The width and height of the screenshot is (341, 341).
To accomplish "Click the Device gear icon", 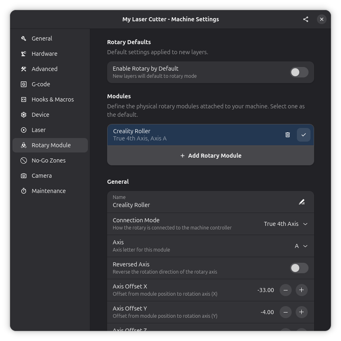I will (24, 115).
